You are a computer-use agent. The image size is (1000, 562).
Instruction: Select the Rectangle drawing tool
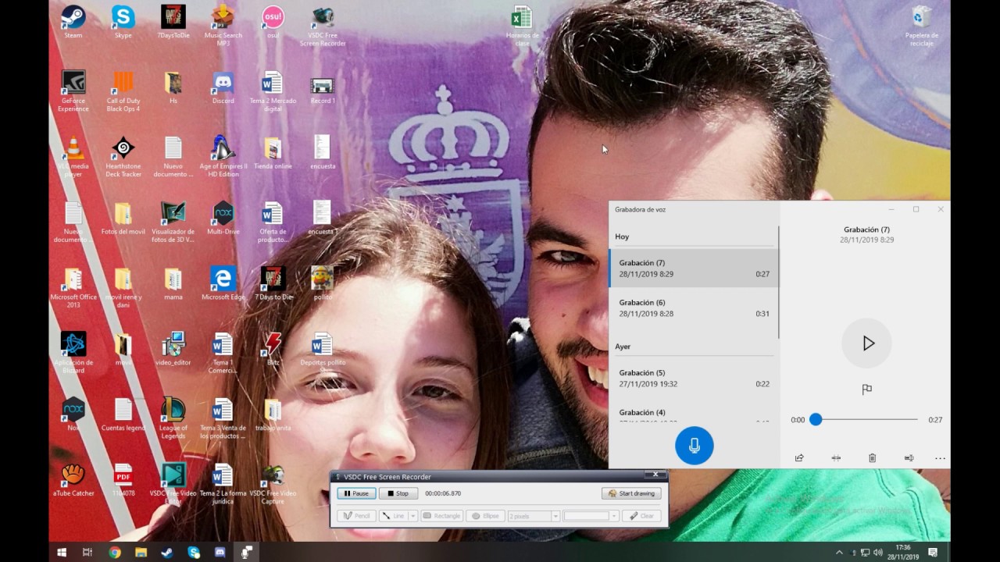441,516
